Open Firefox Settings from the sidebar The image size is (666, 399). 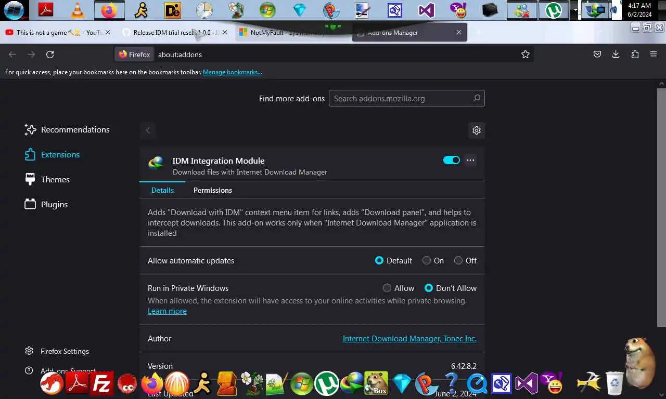point(57,351)
